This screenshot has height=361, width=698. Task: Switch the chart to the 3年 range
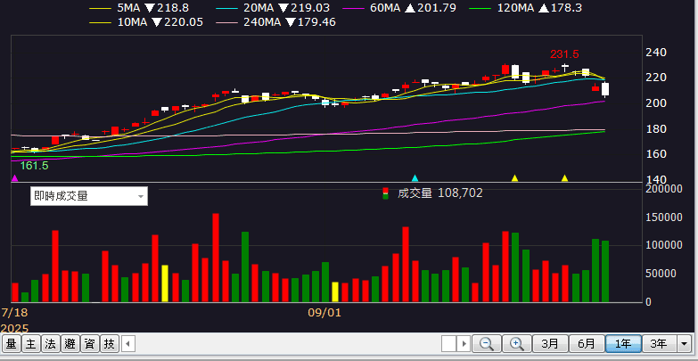pyautogui.click(x=658, y=343)
